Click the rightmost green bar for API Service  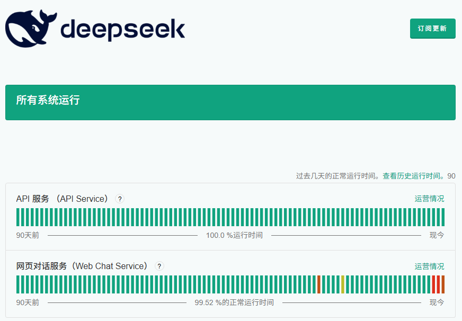click(x=443, y=217)
